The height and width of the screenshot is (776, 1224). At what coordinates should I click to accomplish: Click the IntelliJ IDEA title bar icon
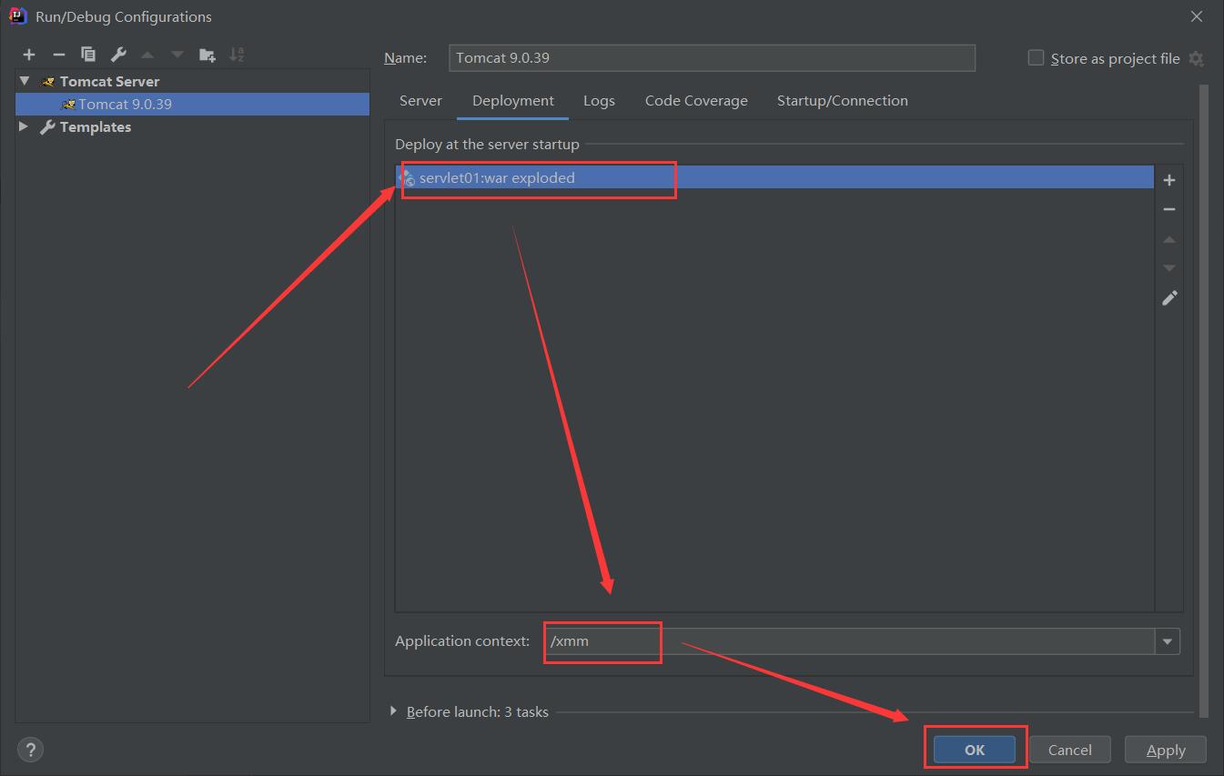[x=17, y=16]
